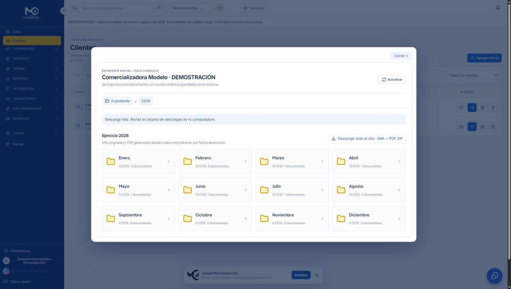Open Manual in the sidebar
This screenshot has height=289, width=511.
[32, 144]
